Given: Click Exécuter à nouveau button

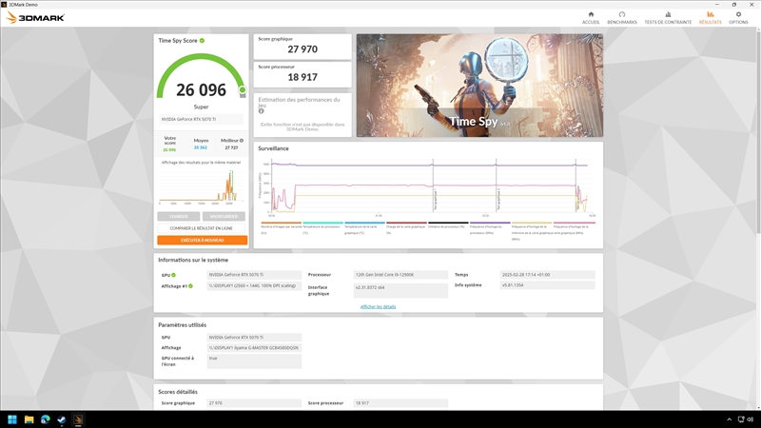Looking at the screenshot, I should click(202, 241).
